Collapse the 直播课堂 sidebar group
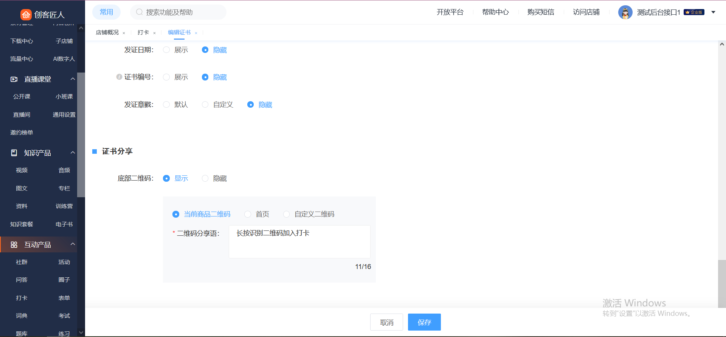 [x=73, y=79]
